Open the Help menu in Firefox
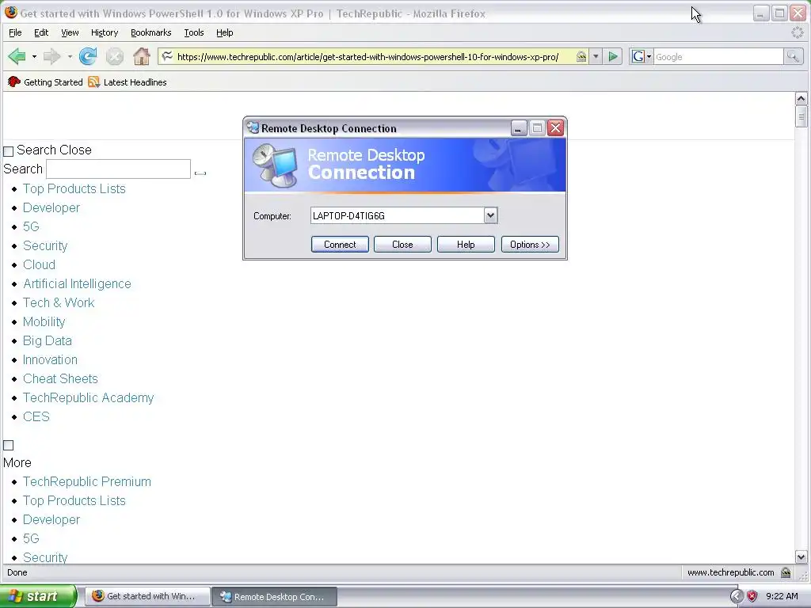The width and height of the screenshot is (811, 608). click(x=224, y=32)
